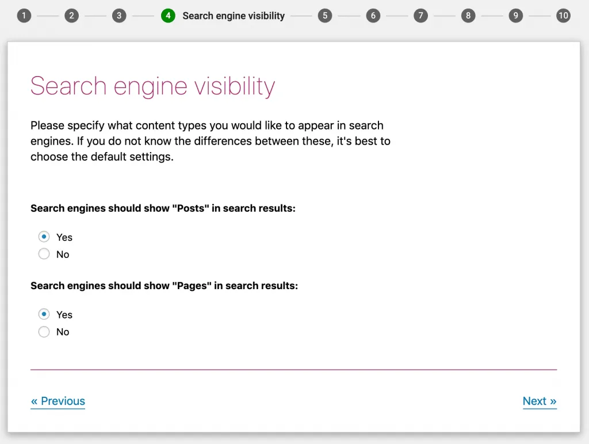Viewport: 589px width, 444px height.
Task: Click step 7 circle in the progress bar
Action: (x=420, y=16)
